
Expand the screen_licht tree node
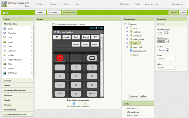click(127, 35)
